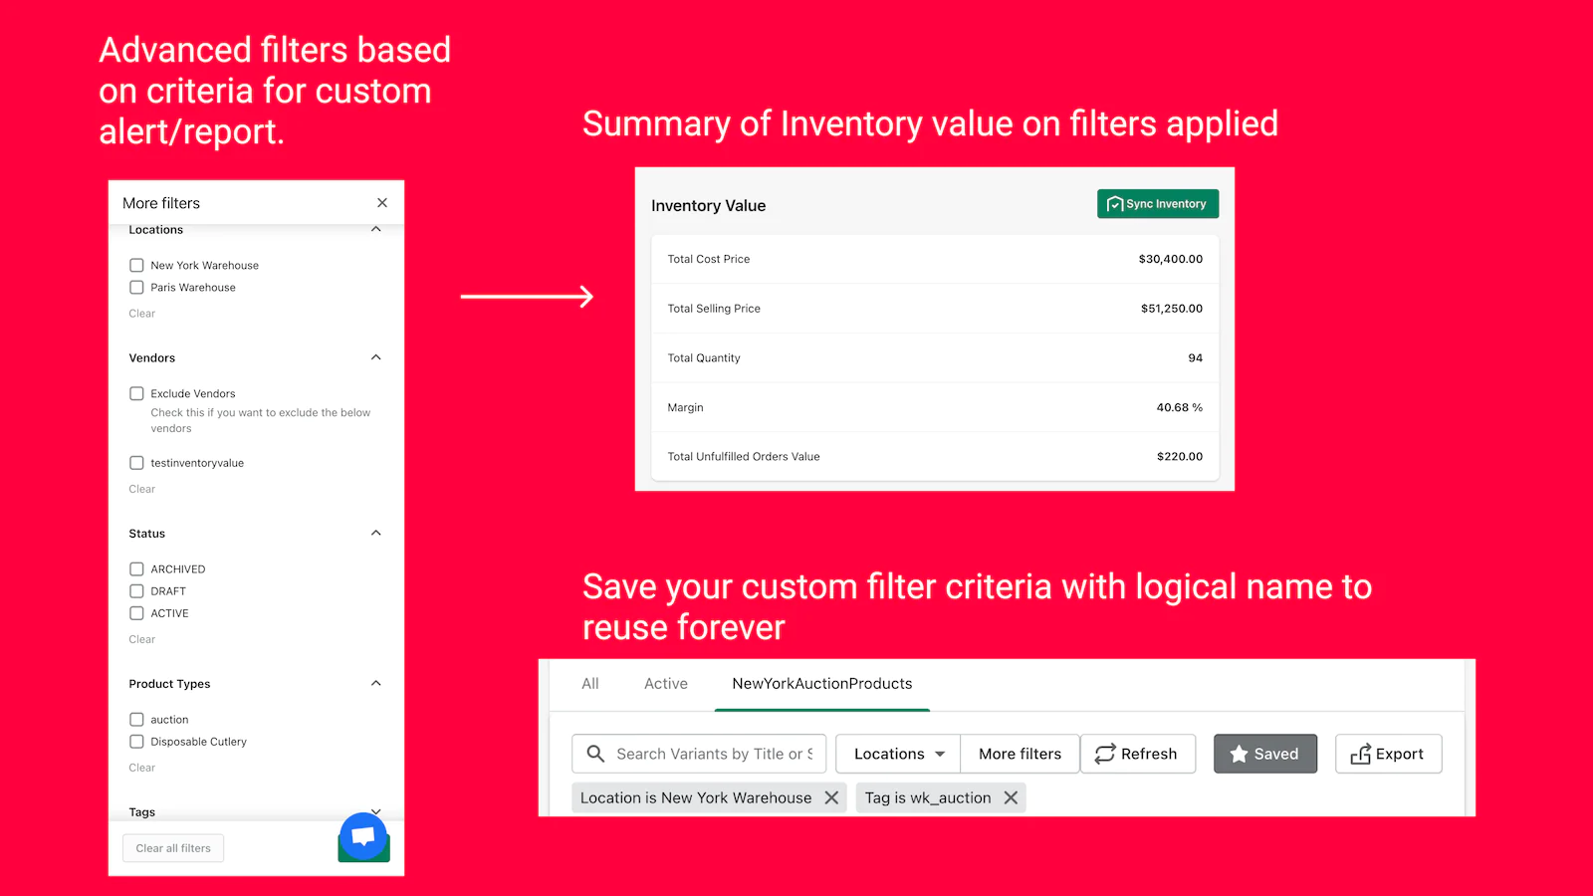Collapse the Vendors filter section
Screen dimensions: 1593x896
pyautogui.click(x=376, y=357)
